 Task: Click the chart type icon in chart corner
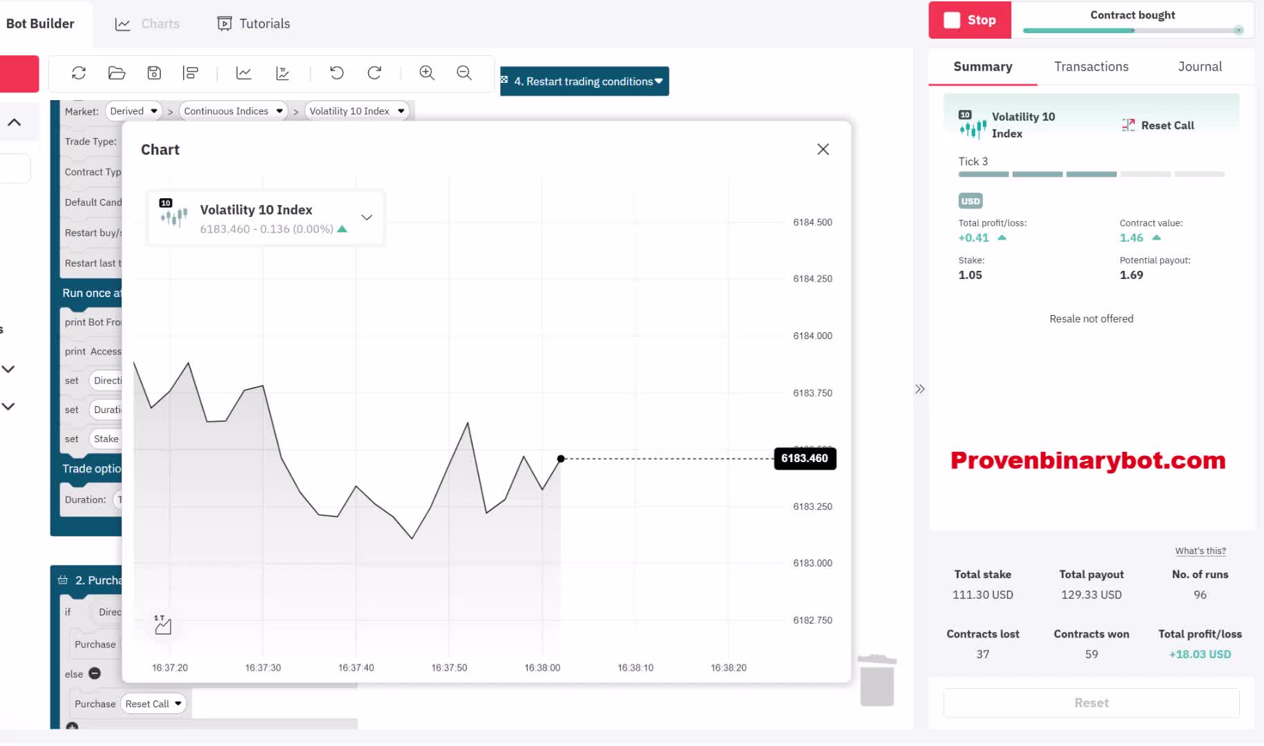coord(163,625)
